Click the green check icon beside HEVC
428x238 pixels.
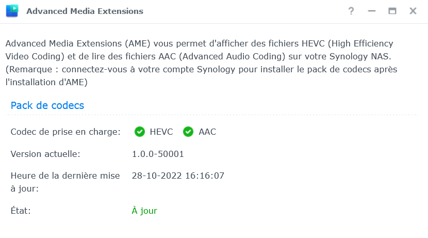pyautogui.click(x=139, y=132)
